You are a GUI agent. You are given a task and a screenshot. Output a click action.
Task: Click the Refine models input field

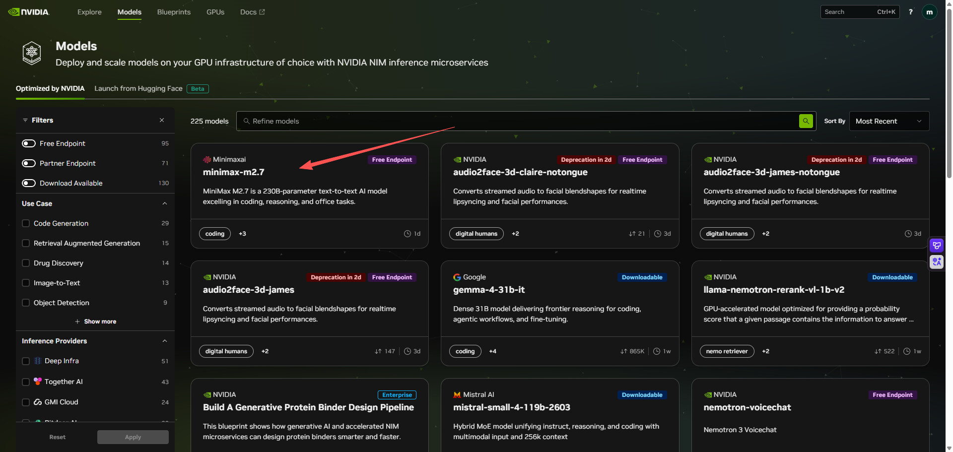[519, 121]
